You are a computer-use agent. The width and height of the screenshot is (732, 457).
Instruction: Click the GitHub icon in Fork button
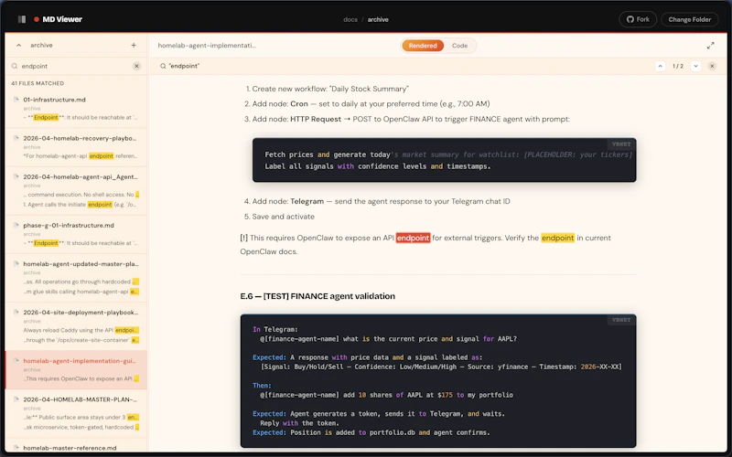click(630, 19)
